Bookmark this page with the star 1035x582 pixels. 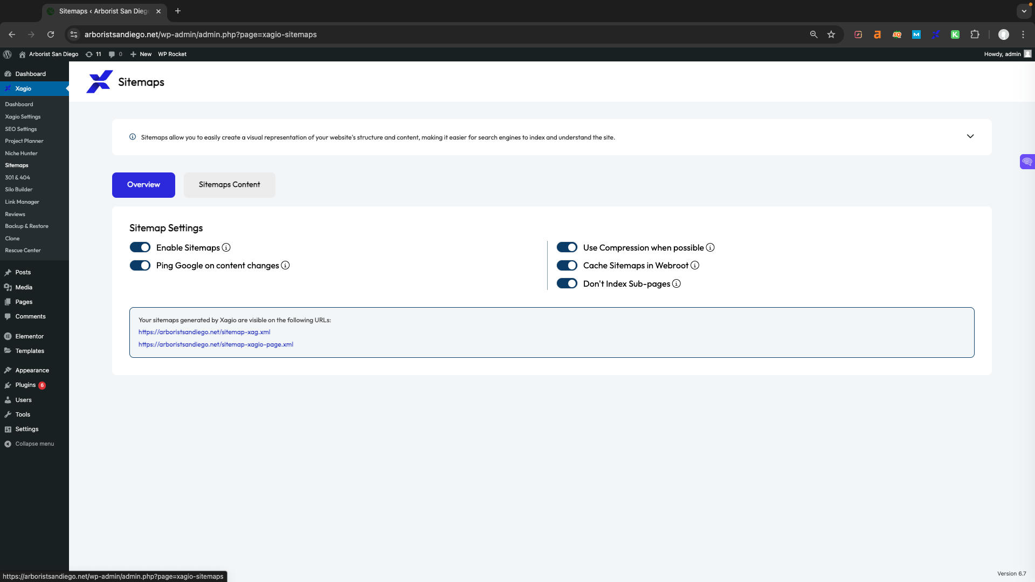pos(831,34)
